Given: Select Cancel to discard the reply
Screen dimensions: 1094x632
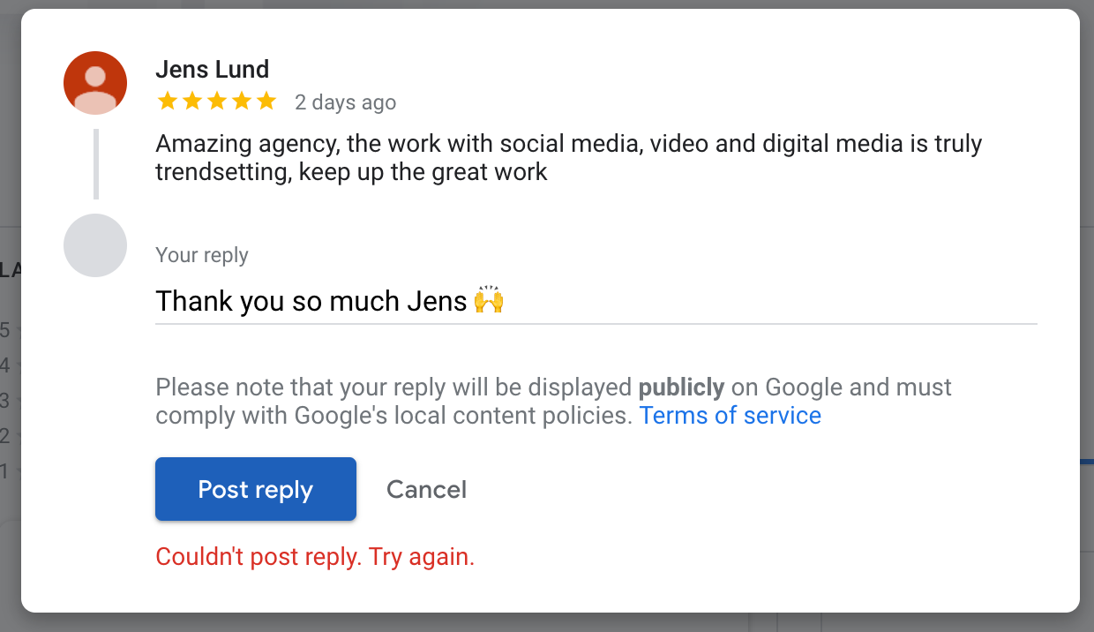Looking at the screenshot, I should click(x=426, y=489).
